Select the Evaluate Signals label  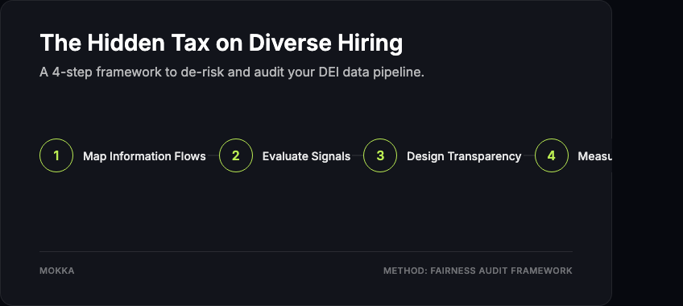coord(306,156)
